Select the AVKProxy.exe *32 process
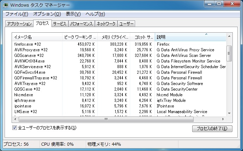243x151 pixels. (119, 50)
